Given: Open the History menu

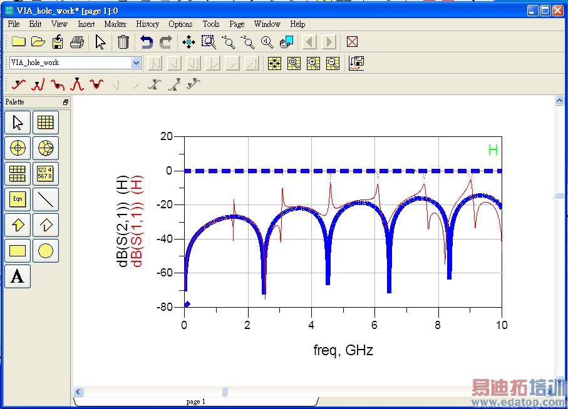Looking at the screenshot, I should tap(147, 24).
